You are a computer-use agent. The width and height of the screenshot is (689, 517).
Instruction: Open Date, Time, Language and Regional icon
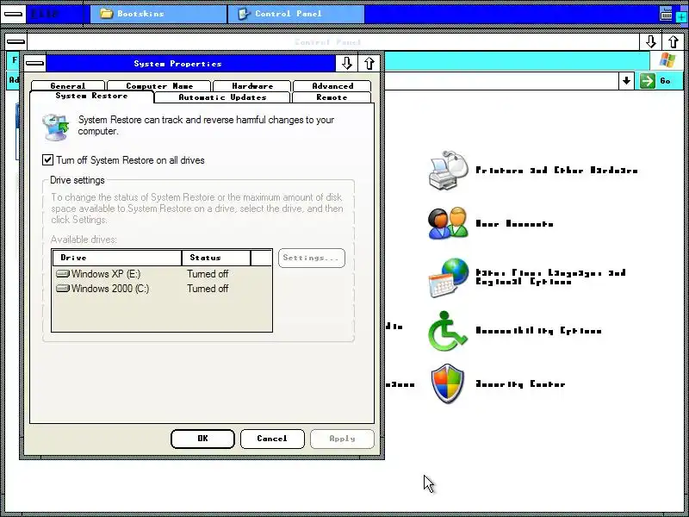[x=448, y=277]
